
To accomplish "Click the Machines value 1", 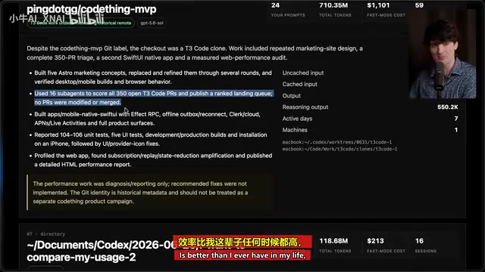I will tap(456, 130).
